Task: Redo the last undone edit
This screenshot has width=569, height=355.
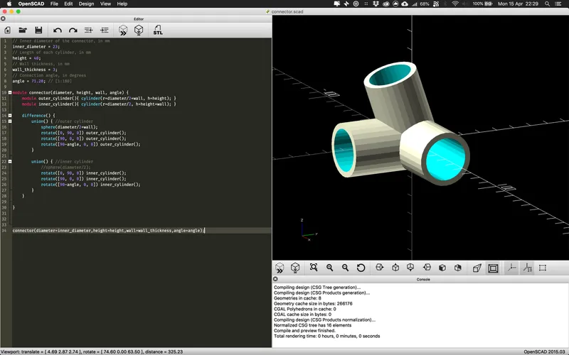Action: [x=73, y=31]
